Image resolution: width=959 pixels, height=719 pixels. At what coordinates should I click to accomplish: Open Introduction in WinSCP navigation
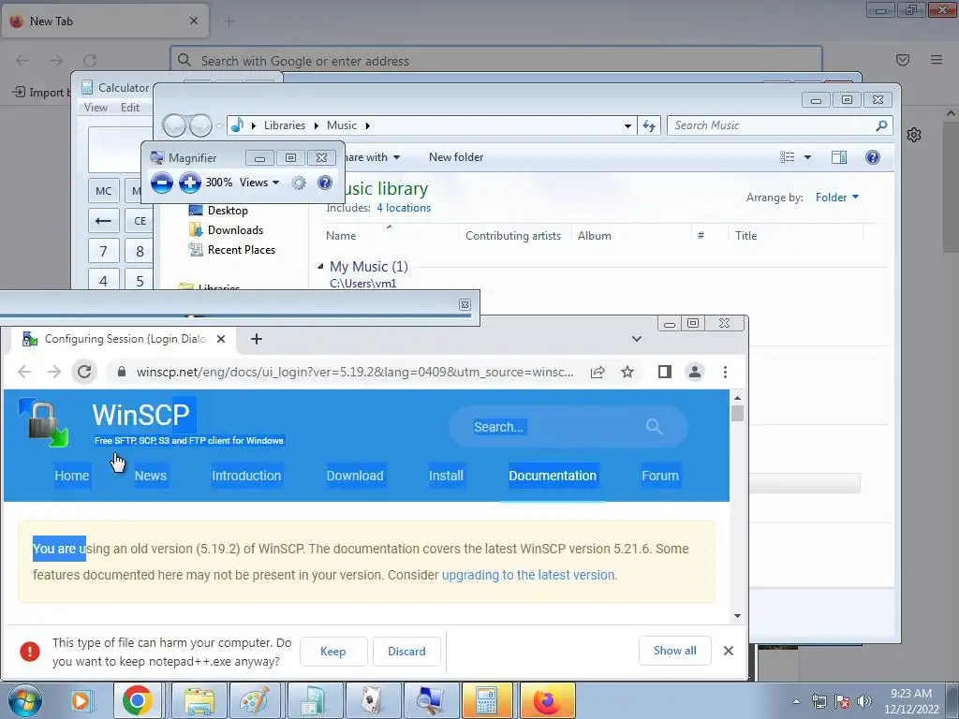point(246,476)
